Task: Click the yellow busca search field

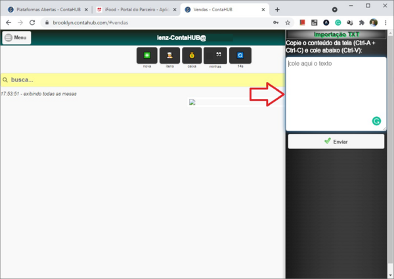Action: [142, 80]
